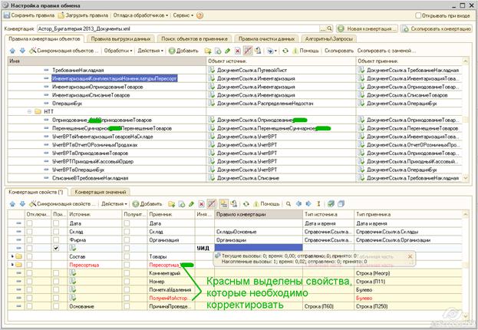Screen dimensions: 478x330
Task: Uncheck the search checkbox in the УИД row
Action: 56,248
